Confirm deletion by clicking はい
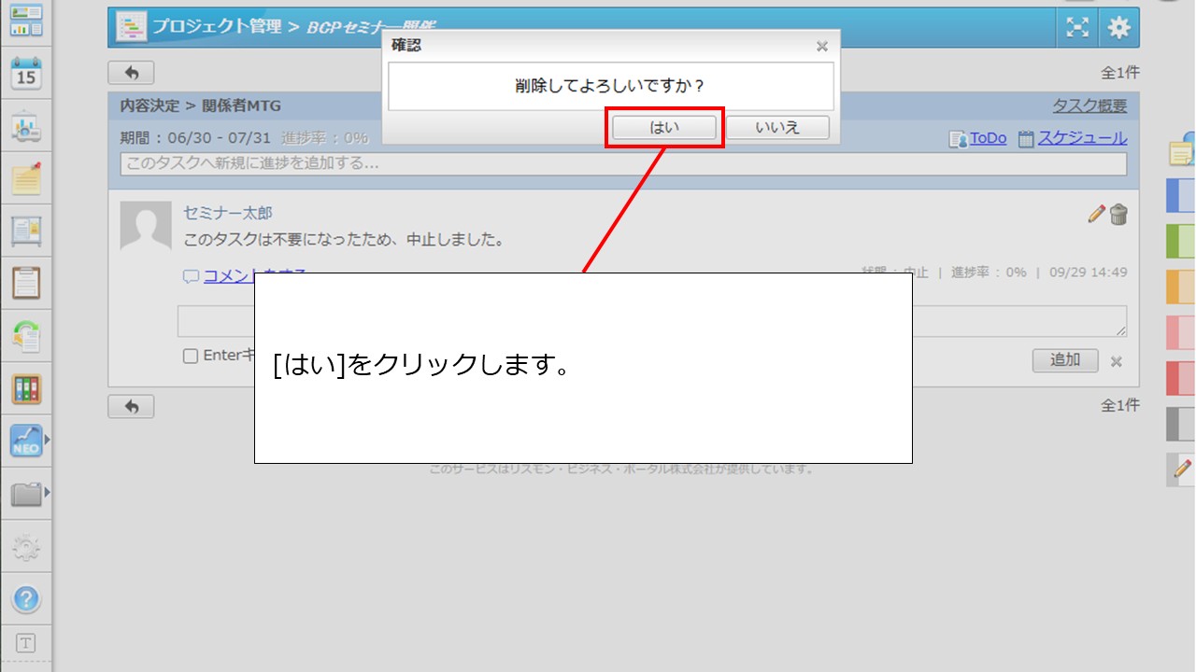The height and width of the screenshot is (672, 1196). pyautogui.click(x=664, y=128)
